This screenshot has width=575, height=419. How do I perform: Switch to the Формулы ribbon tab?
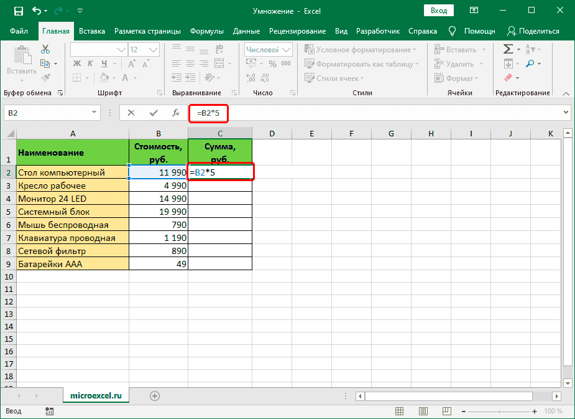point(207,31)
